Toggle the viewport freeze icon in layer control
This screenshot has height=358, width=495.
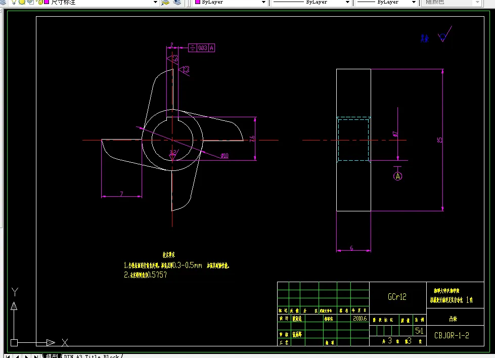[x=31, y=2]
